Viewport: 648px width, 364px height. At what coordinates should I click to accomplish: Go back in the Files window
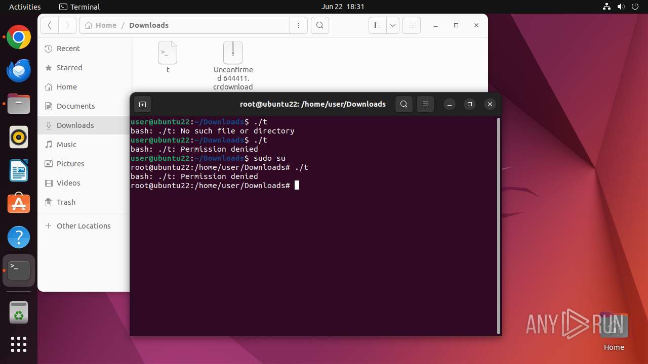coord(50,25)
